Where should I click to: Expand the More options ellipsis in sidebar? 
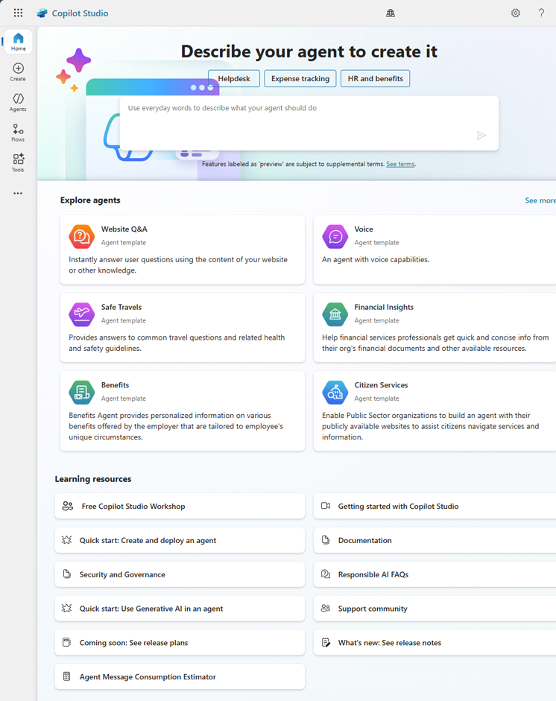pos(18,194)
